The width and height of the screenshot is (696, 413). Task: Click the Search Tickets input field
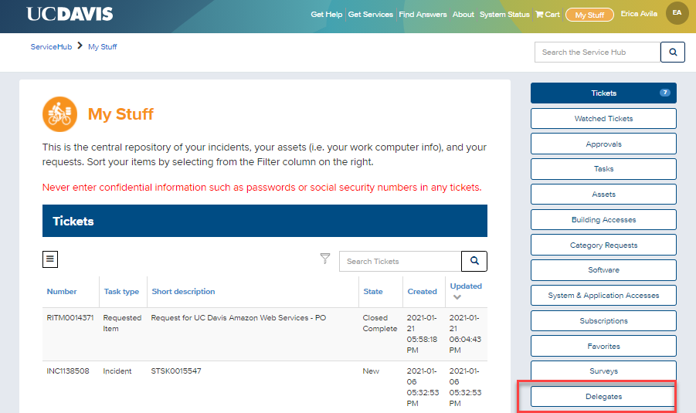coord(399,262)
